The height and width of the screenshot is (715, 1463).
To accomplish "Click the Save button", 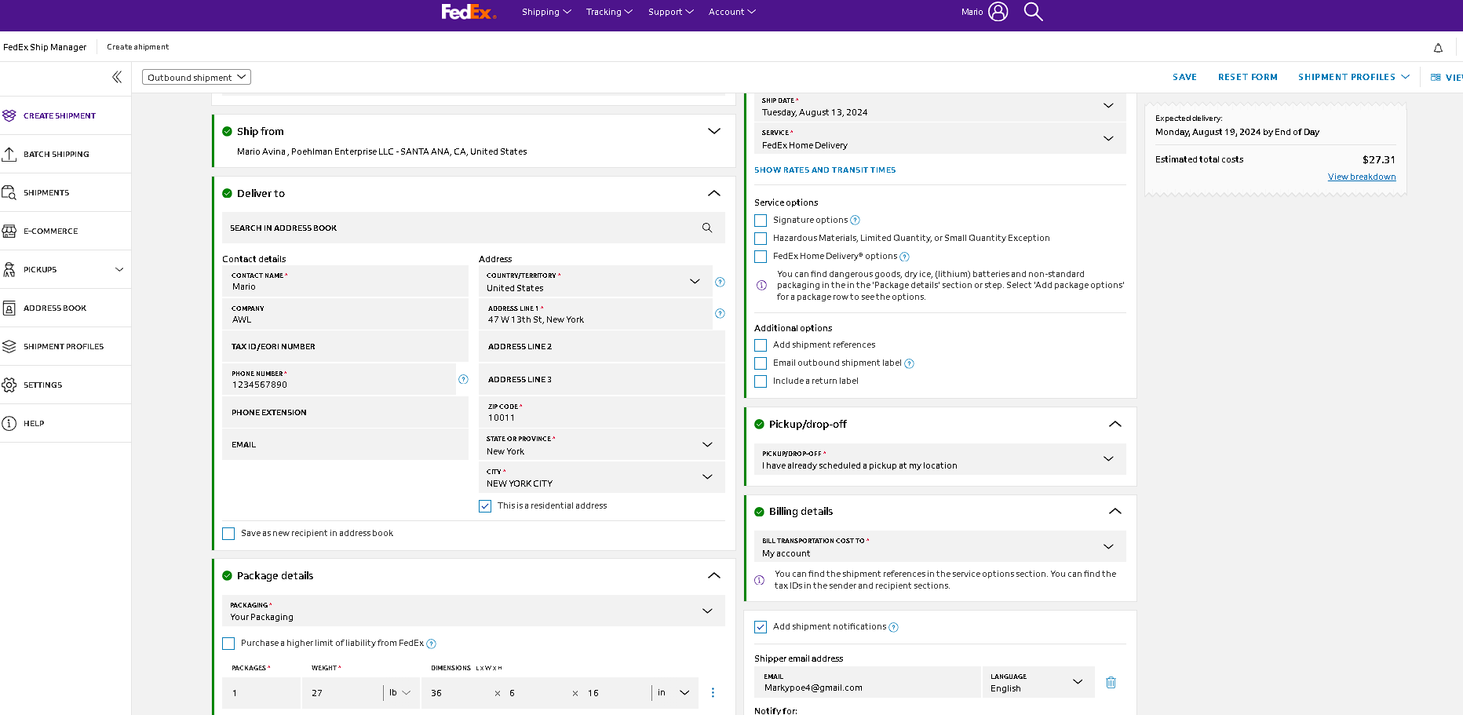I will coord(1184,77).
